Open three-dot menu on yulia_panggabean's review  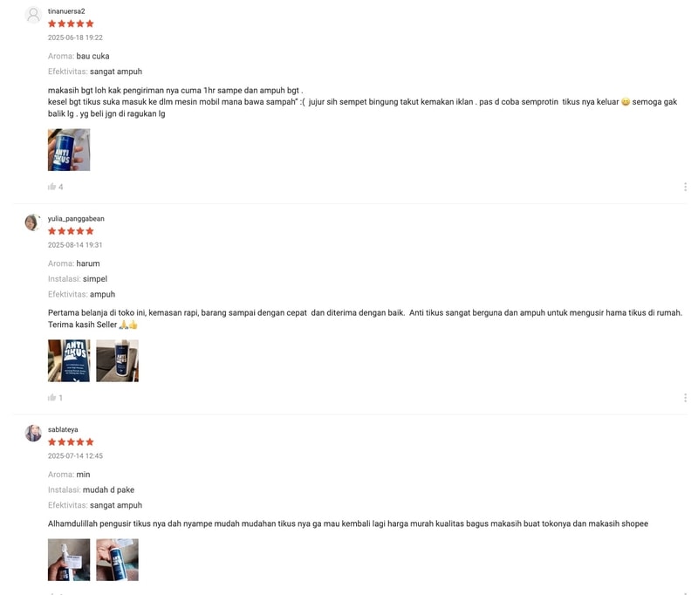click(685, 398)
